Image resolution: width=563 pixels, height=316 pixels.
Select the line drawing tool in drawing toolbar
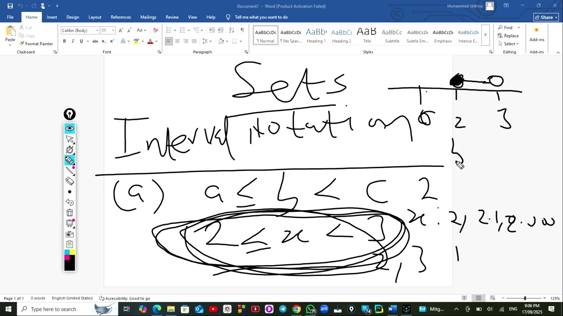69,170
